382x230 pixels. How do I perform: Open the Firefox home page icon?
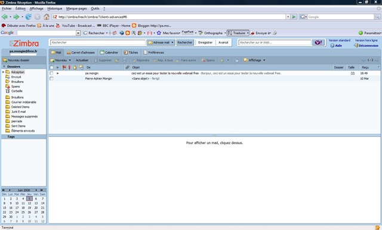coord(47,17)
